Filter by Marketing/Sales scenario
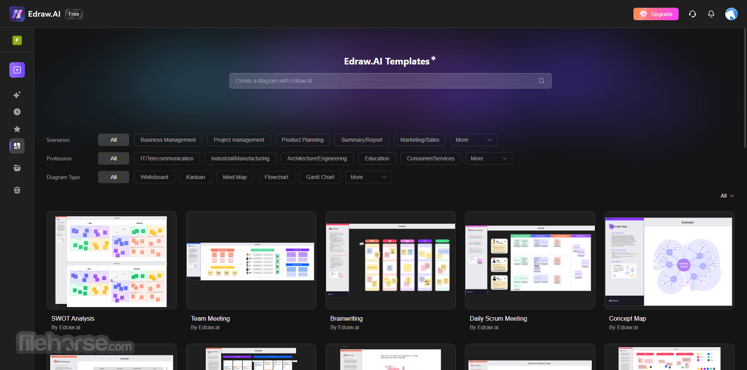 tap(420, 140)
